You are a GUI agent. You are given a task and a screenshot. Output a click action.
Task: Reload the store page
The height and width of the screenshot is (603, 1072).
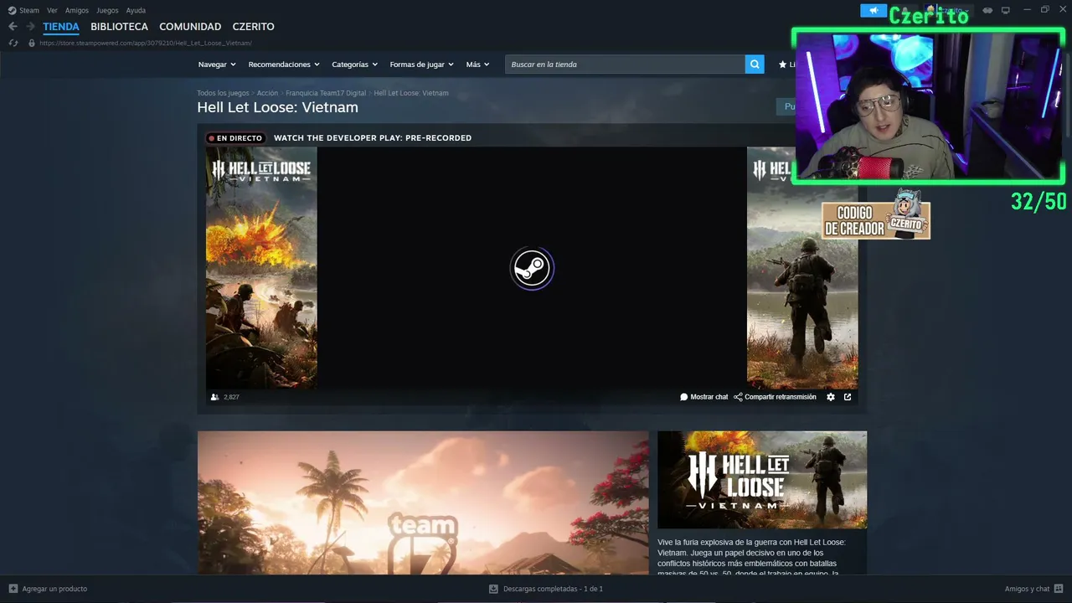coord(13,43)
